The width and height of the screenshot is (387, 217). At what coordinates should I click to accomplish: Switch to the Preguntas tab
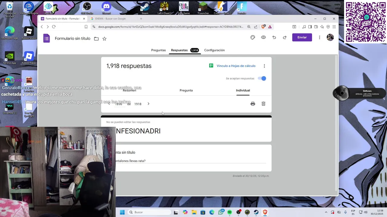[x=158, y=50]
